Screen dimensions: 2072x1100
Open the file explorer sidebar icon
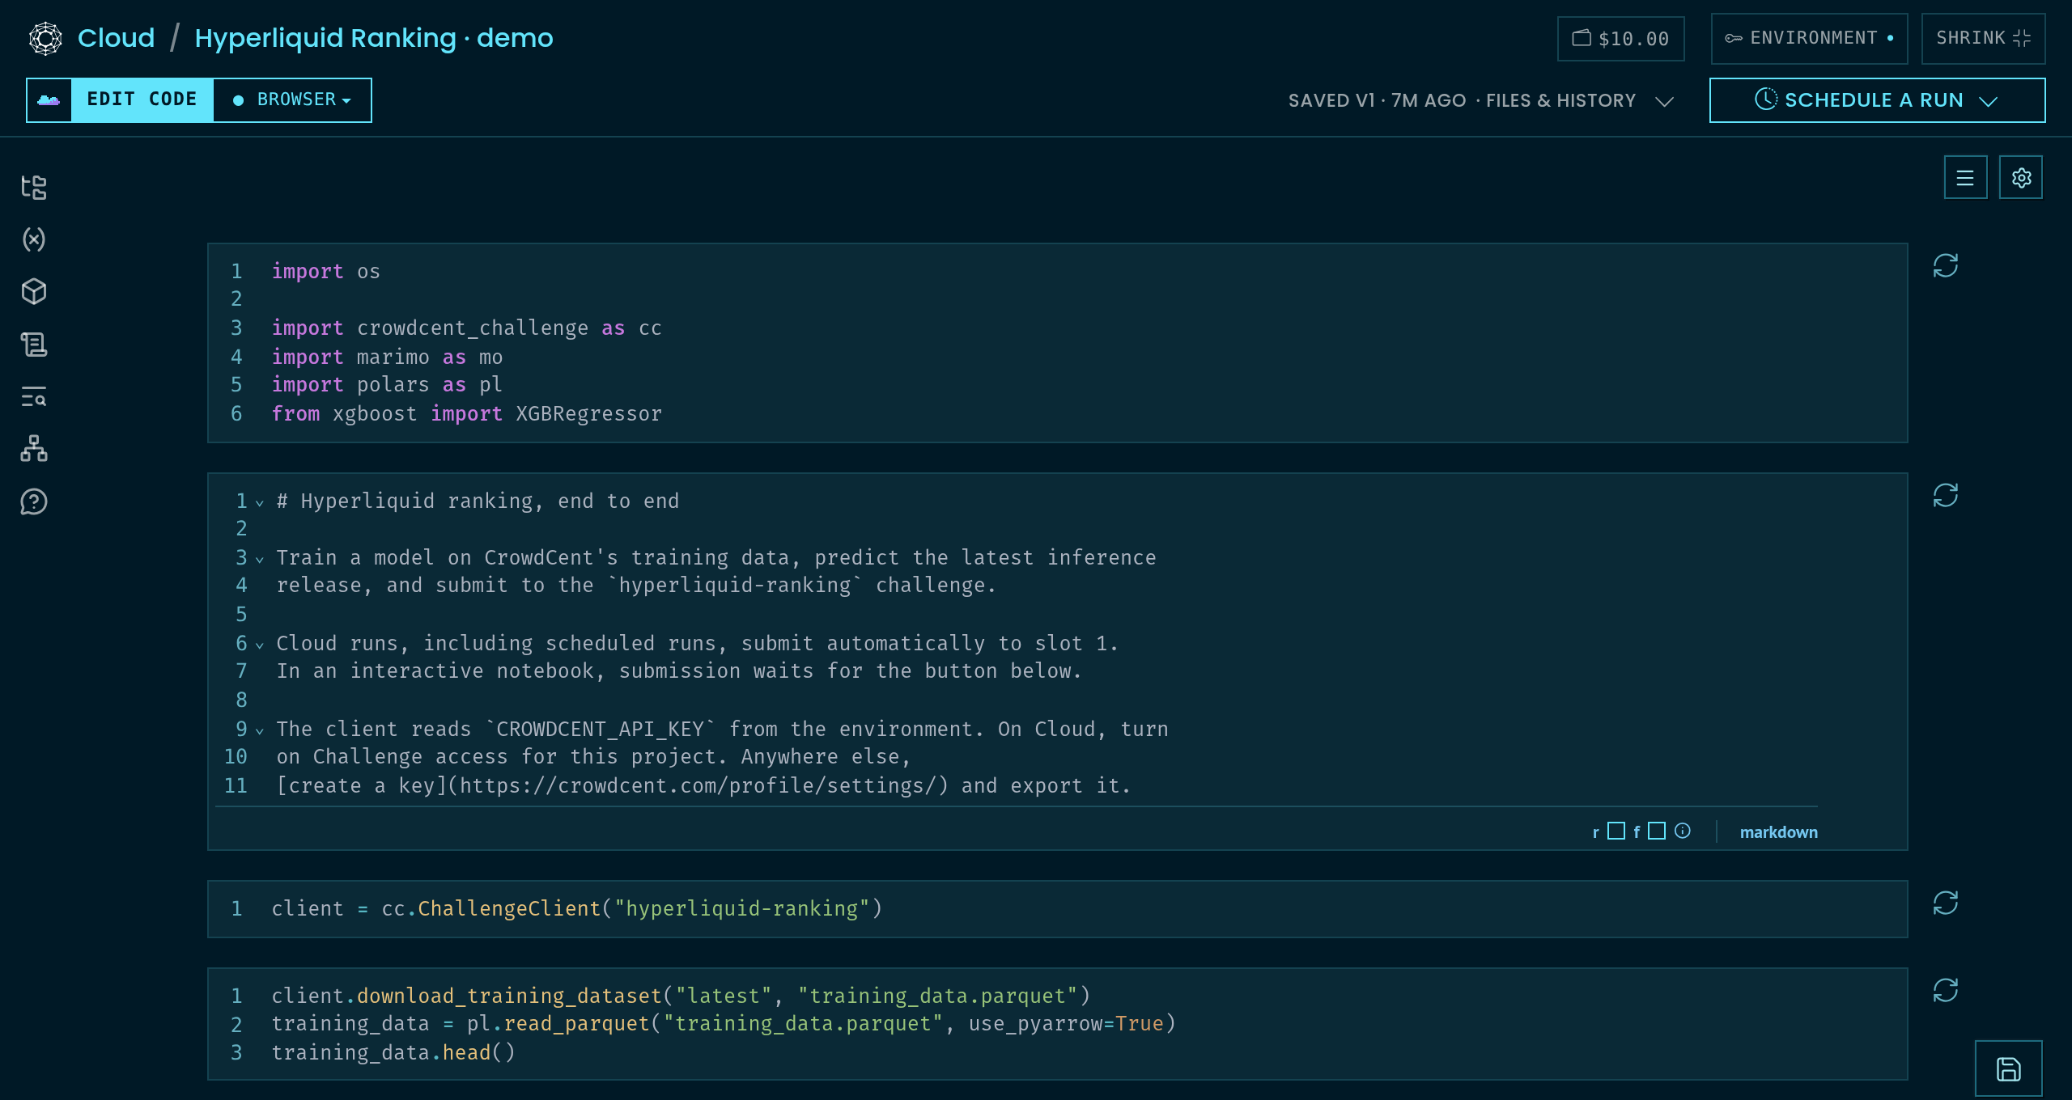[x=34, y=187]
